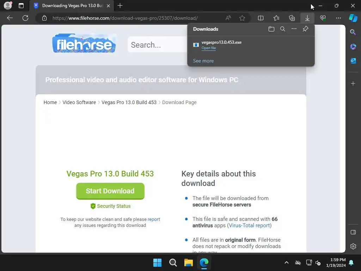
Task: Open the sidebar Search icon
Action: pos(353,32)
